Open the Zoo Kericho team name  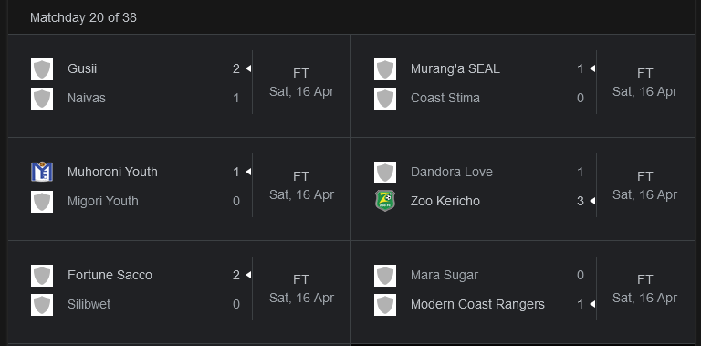(445, 201)
